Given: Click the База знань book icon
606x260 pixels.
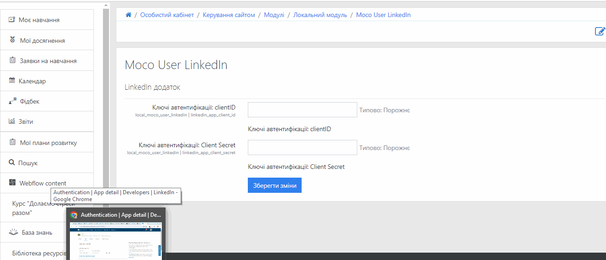Looking at the screenshot, I should (13, 232).
